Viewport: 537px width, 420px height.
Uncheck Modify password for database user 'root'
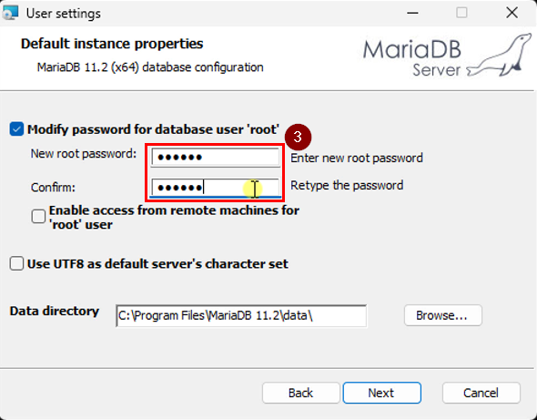click(x=16, y=129)
